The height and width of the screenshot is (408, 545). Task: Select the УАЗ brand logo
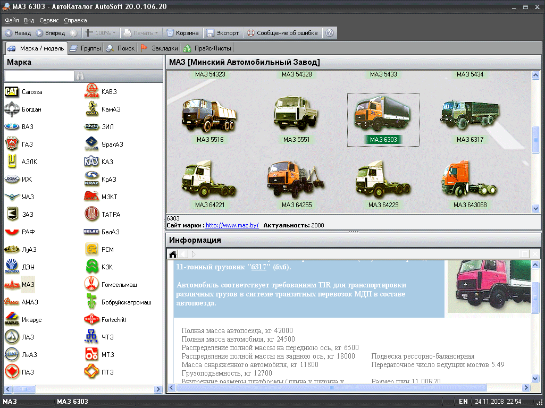12,197
